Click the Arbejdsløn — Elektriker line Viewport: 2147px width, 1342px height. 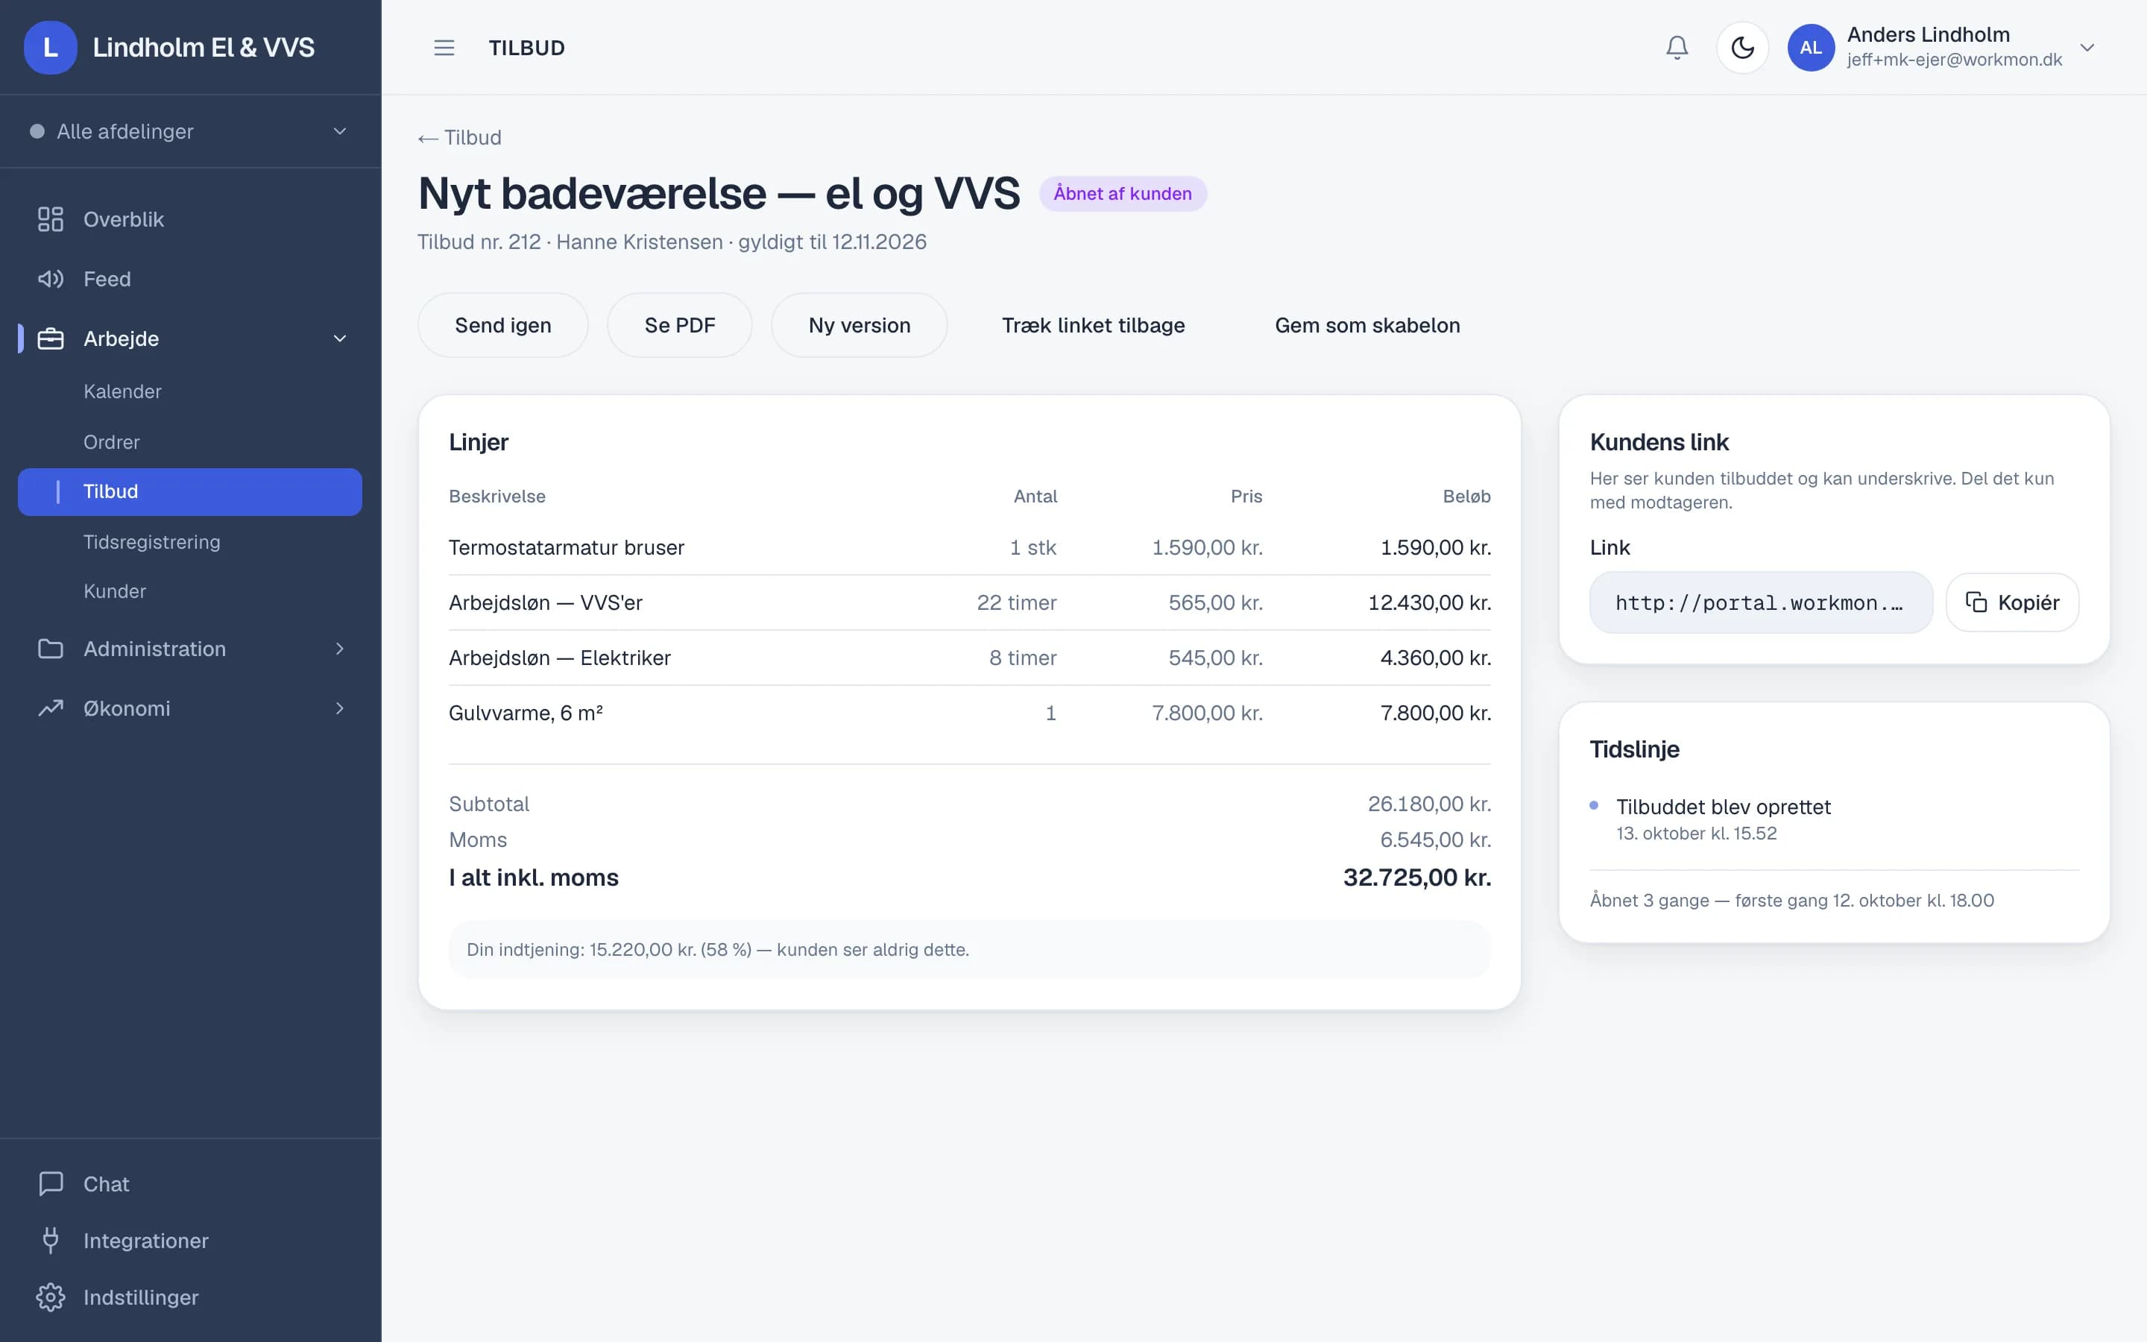click(970, 658)
